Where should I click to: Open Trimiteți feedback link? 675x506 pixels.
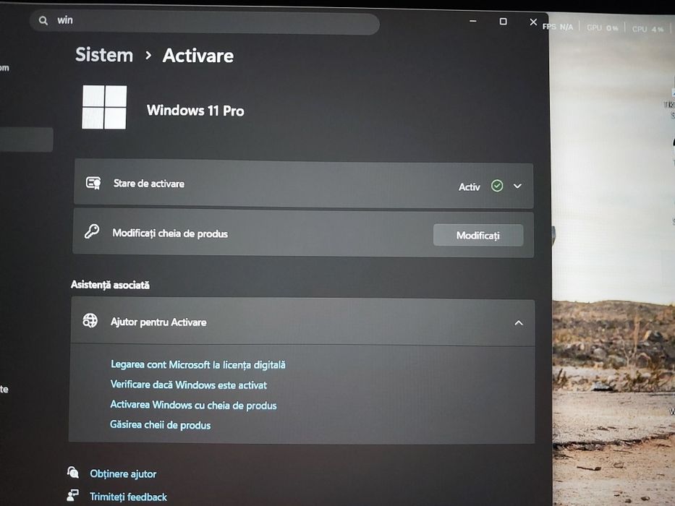pyautogui.click(x=128, y=497)
